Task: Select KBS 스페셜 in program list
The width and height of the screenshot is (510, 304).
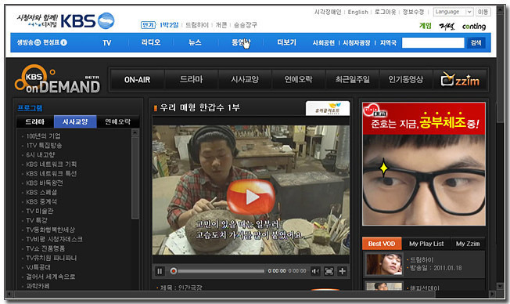Action: [x=41, y=192]
